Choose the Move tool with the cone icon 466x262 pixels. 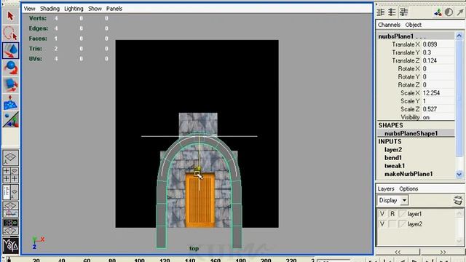pyautogui.click(x=10, y=50)
